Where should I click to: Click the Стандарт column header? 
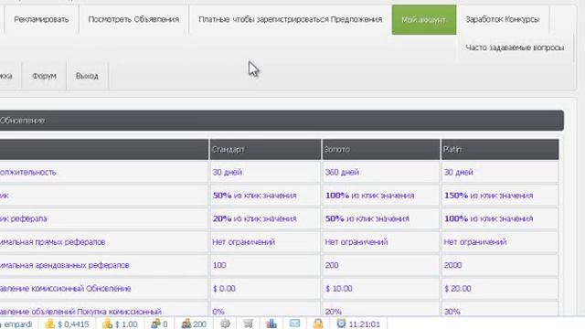tap(265, 150)
